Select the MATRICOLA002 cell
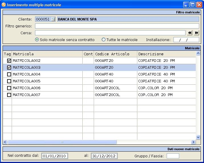 (x=47, y=61)
